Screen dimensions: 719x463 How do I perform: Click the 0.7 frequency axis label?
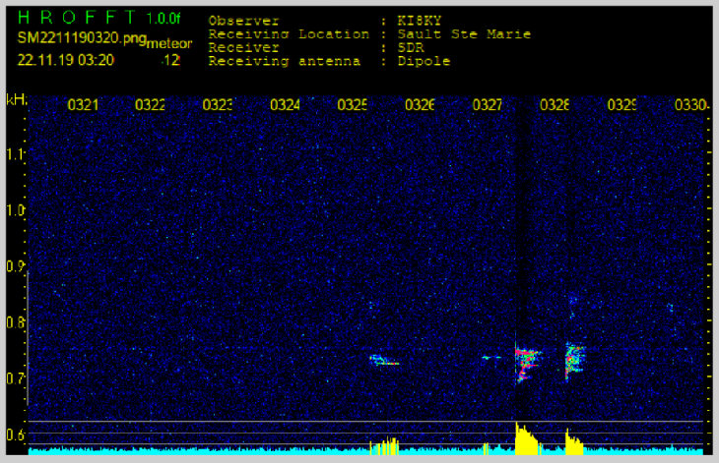[x=15, y=377]
